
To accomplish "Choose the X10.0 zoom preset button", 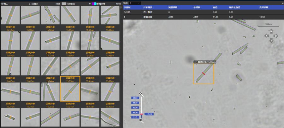I will [x=135, y=113].
